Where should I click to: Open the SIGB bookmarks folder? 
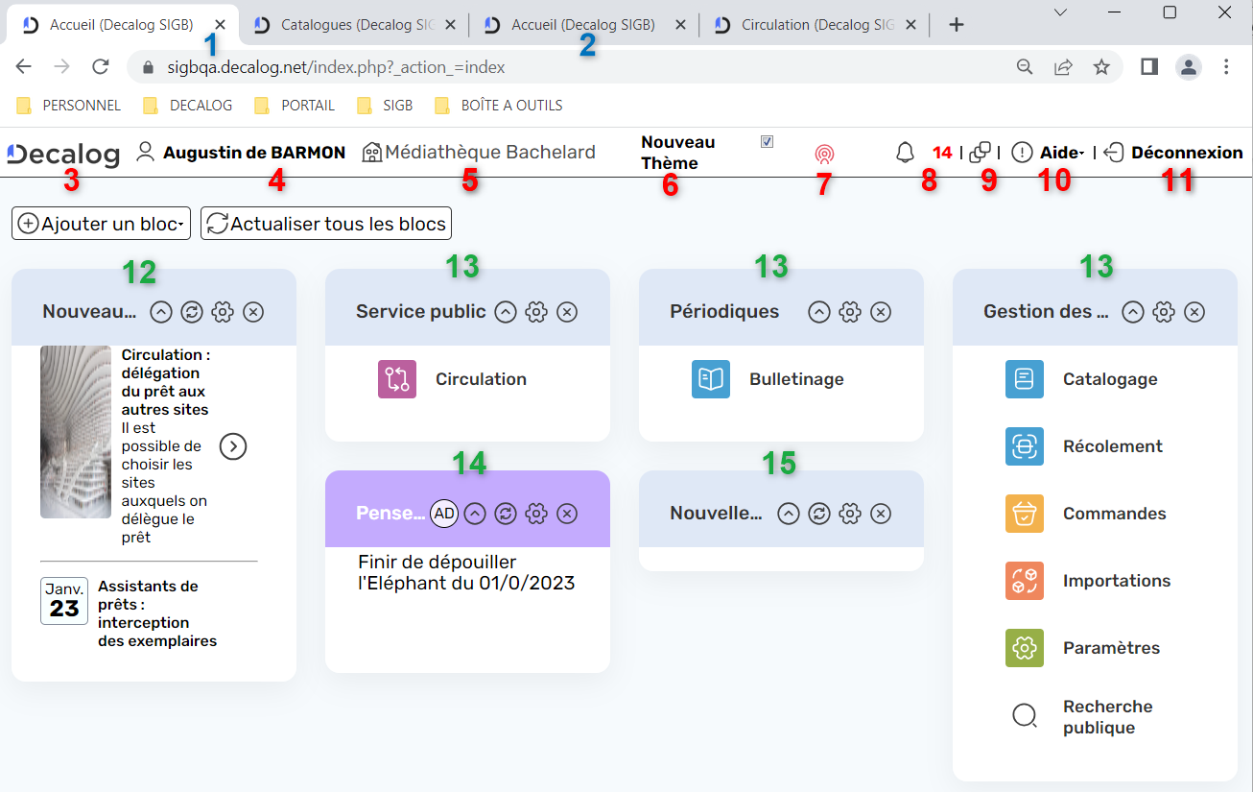tap(385, 106)
